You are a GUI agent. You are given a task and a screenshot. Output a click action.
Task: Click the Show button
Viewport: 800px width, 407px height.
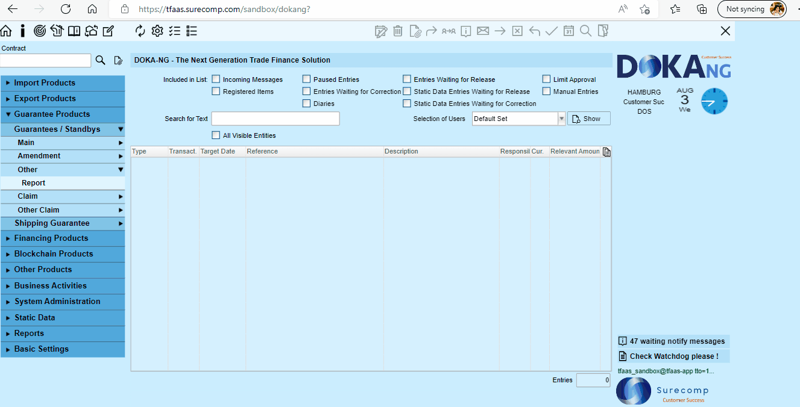tap(589, 119)
